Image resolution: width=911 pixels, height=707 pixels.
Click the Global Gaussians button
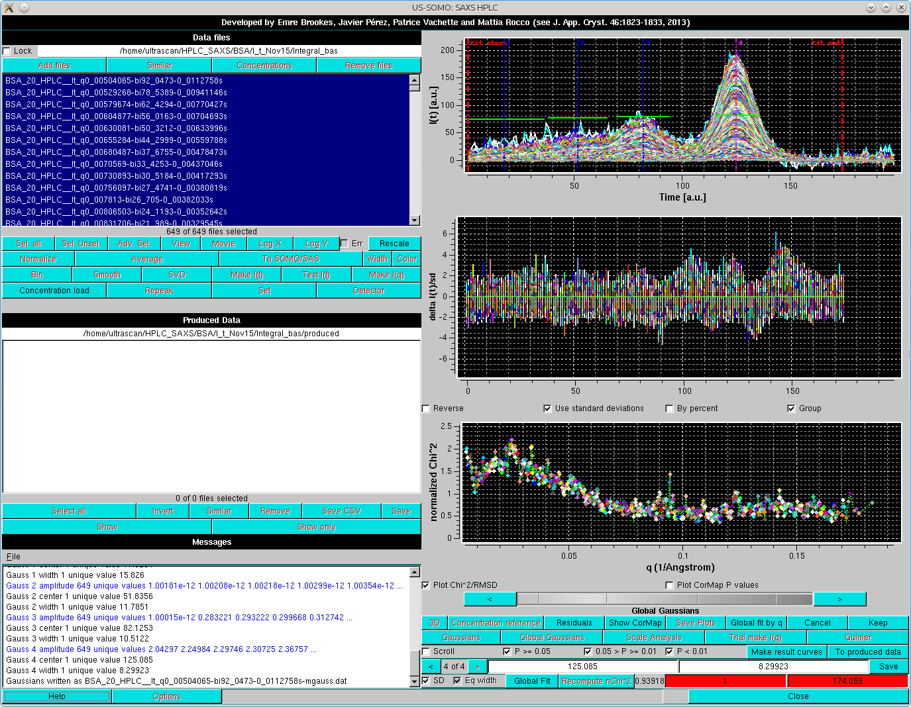click(x=552, y=637)
